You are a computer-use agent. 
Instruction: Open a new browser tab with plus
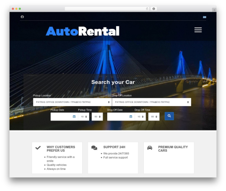(x=214, y=10)
